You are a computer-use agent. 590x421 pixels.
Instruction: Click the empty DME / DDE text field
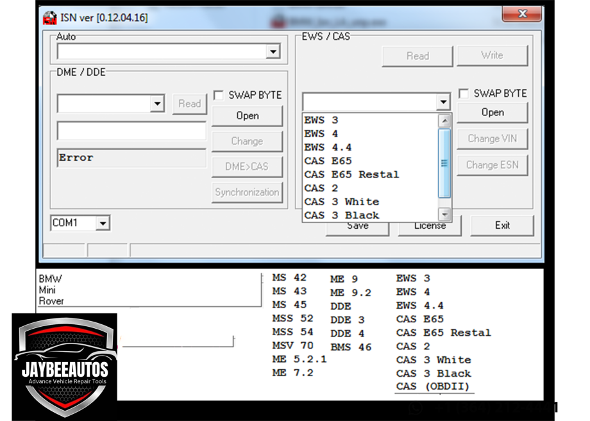[x=131, y=131]
